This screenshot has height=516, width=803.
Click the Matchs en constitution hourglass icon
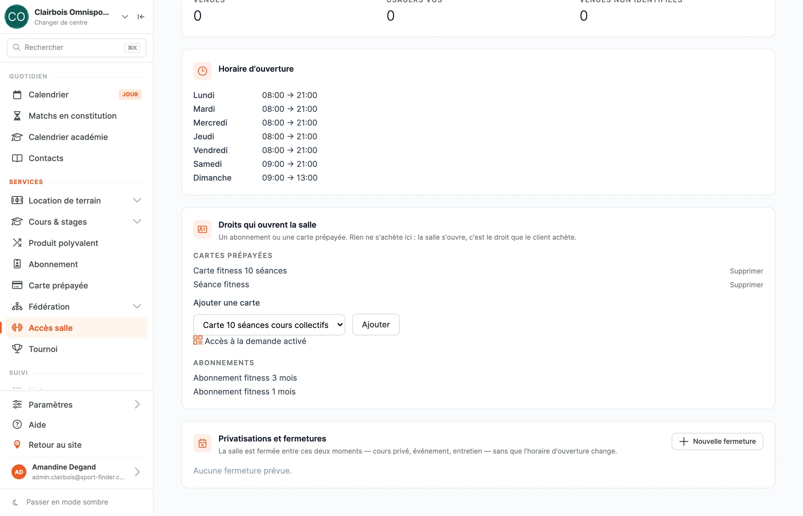[17, 116]
